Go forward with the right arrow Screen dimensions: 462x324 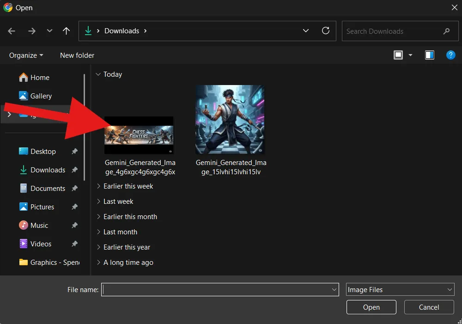click(x=31, y=31)
